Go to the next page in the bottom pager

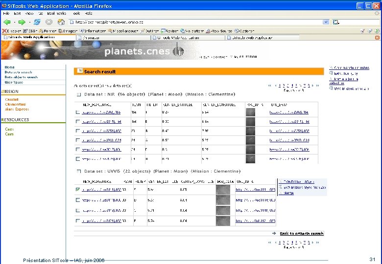pos(313,242)
